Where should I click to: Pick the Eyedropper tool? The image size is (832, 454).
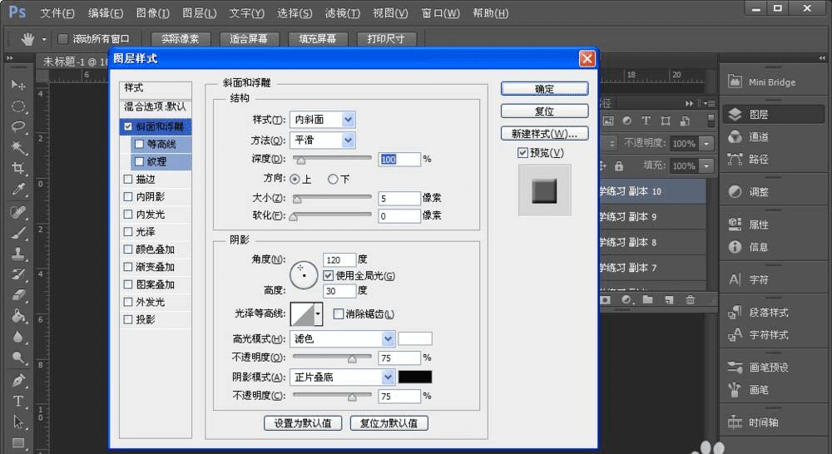click(18, 190)
